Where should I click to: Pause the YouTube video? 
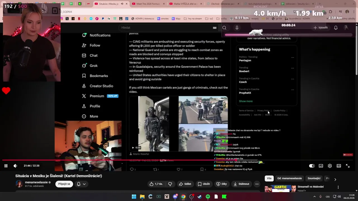(x=6, y=166)
